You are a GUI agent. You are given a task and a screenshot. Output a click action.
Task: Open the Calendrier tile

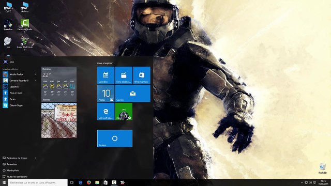(x=106, y=75)
